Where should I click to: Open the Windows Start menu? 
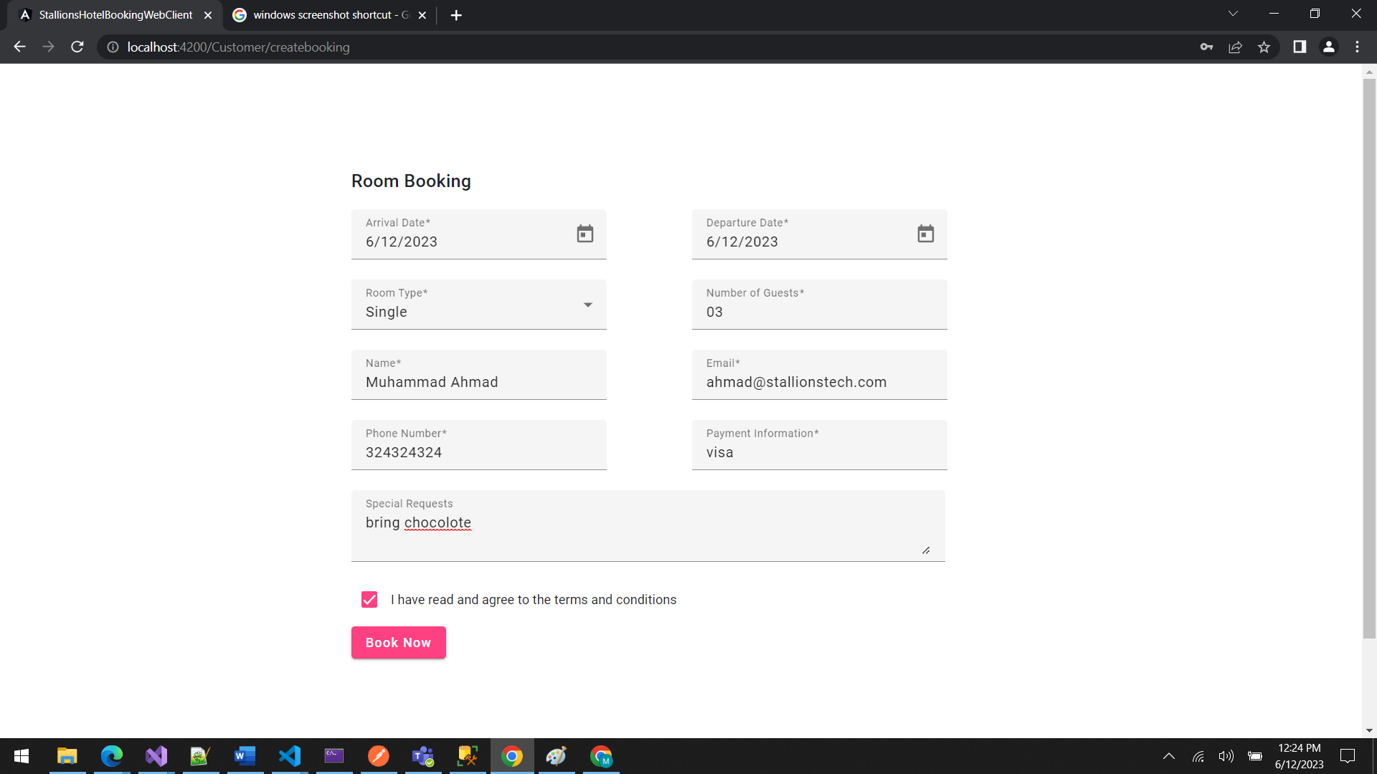click(x=22, y=756)
